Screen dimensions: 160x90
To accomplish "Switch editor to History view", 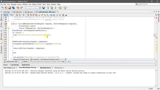I will [x=12, y=15].
